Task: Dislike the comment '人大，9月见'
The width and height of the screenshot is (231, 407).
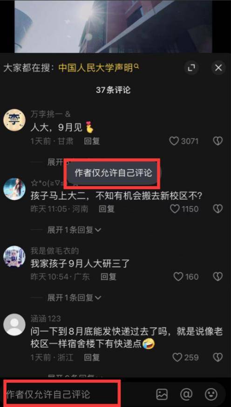Action: coord(218,141)
